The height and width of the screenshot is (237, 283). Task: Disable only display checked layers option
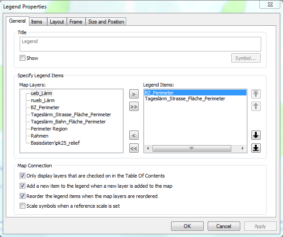click(23, 176)
